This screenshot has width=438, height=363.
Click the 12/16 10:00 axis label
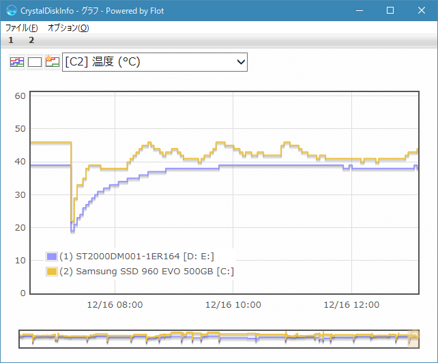pyautogui.click(x=233, y=304)
